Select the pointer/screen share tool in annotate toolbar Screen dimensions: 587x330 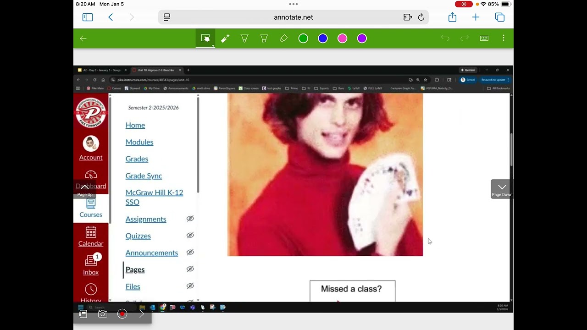click(x=205, y=38)
